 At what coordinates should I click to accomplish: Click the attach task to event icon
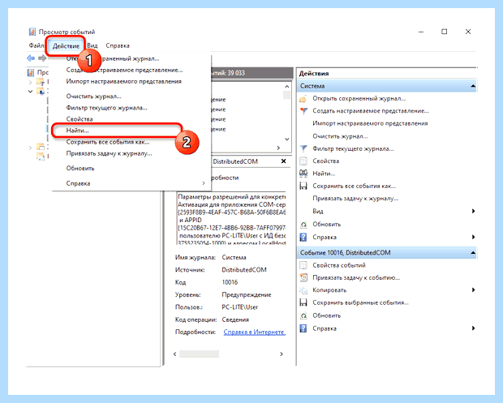coord(303,277)
